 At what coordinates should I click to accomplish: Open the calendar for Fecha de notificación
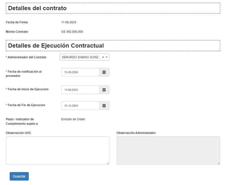pos(104,72)
